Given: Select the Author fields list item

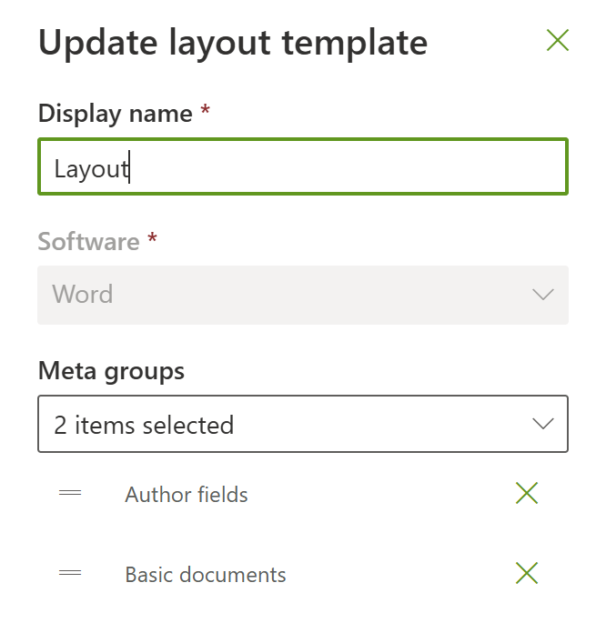Looking at the screenshot, I should [187, 495].
